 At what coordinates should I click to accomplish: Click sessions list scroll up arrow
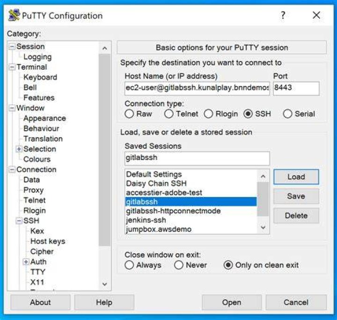[263, 176]
